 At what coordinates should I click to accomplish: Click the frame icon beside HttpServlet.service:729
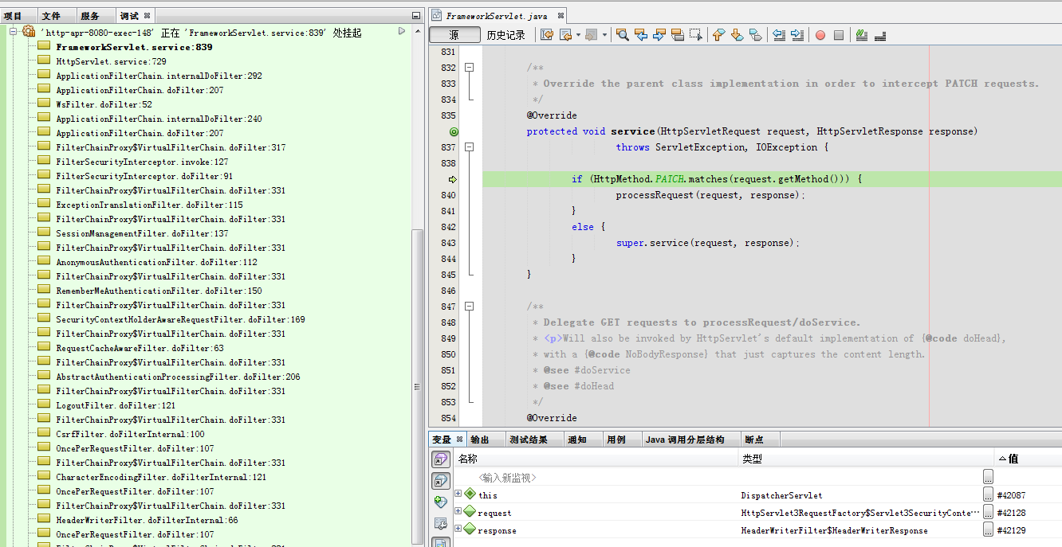tap(44, 61)
